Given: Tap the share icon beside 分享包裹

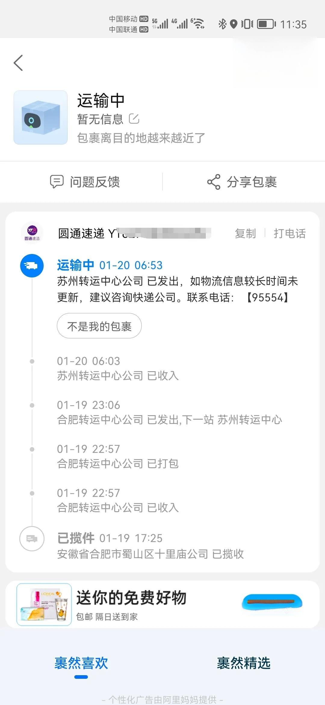Looking at the screenshot, I should tap(214, 182).
